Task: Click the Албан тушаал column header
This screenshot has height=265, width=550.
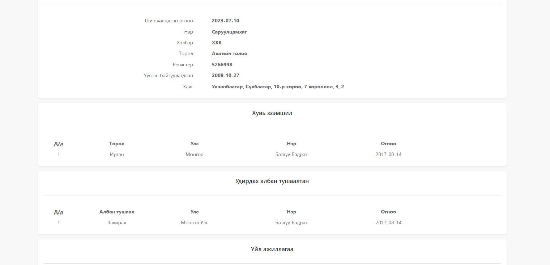Action: point(117,212)
